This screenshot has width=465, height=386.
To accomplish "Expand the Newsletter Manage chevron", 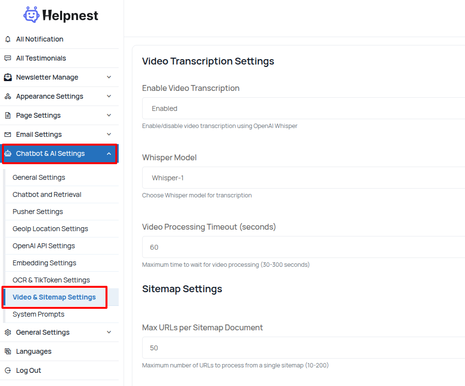I will pyautogui.click(x=109, y=77).
